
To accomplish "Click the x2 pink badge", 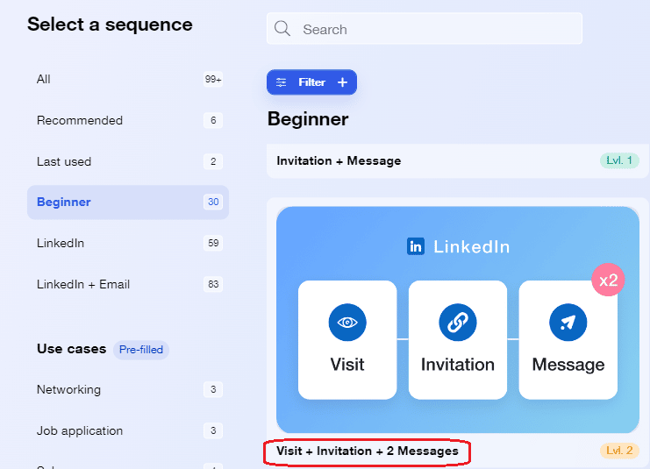I will (x=608, y=280).
